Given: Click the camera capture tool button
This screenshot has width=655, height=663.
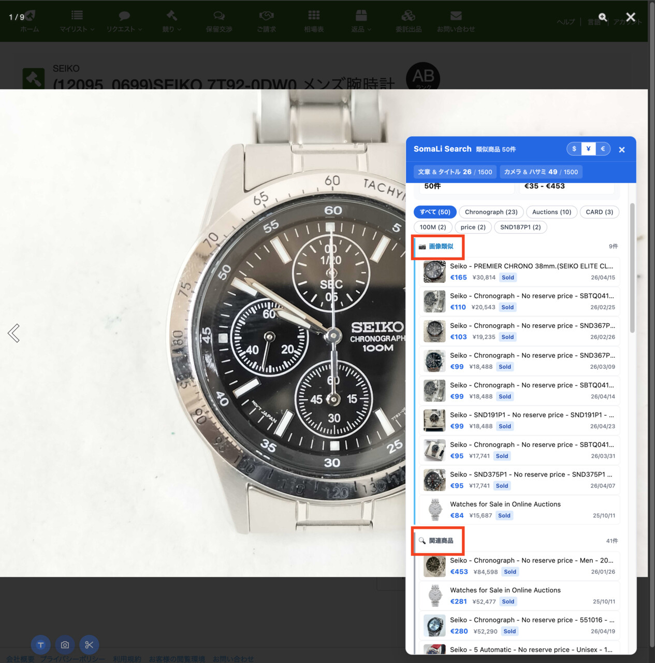Looking at the screenshot, I should click(x=65, y=645).
